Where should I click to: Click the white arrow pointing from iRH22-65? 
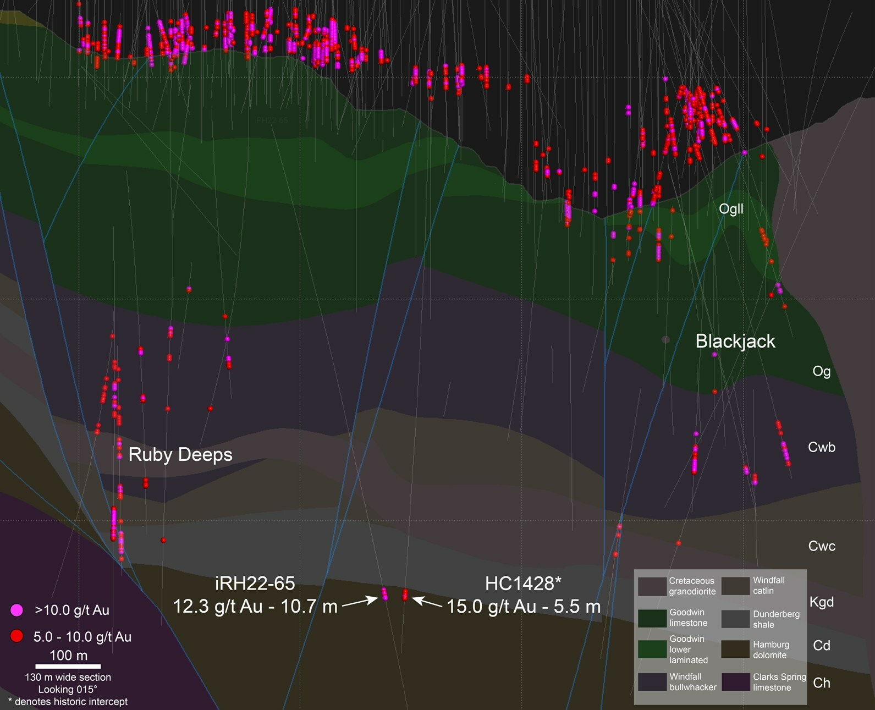coord(360,602)
